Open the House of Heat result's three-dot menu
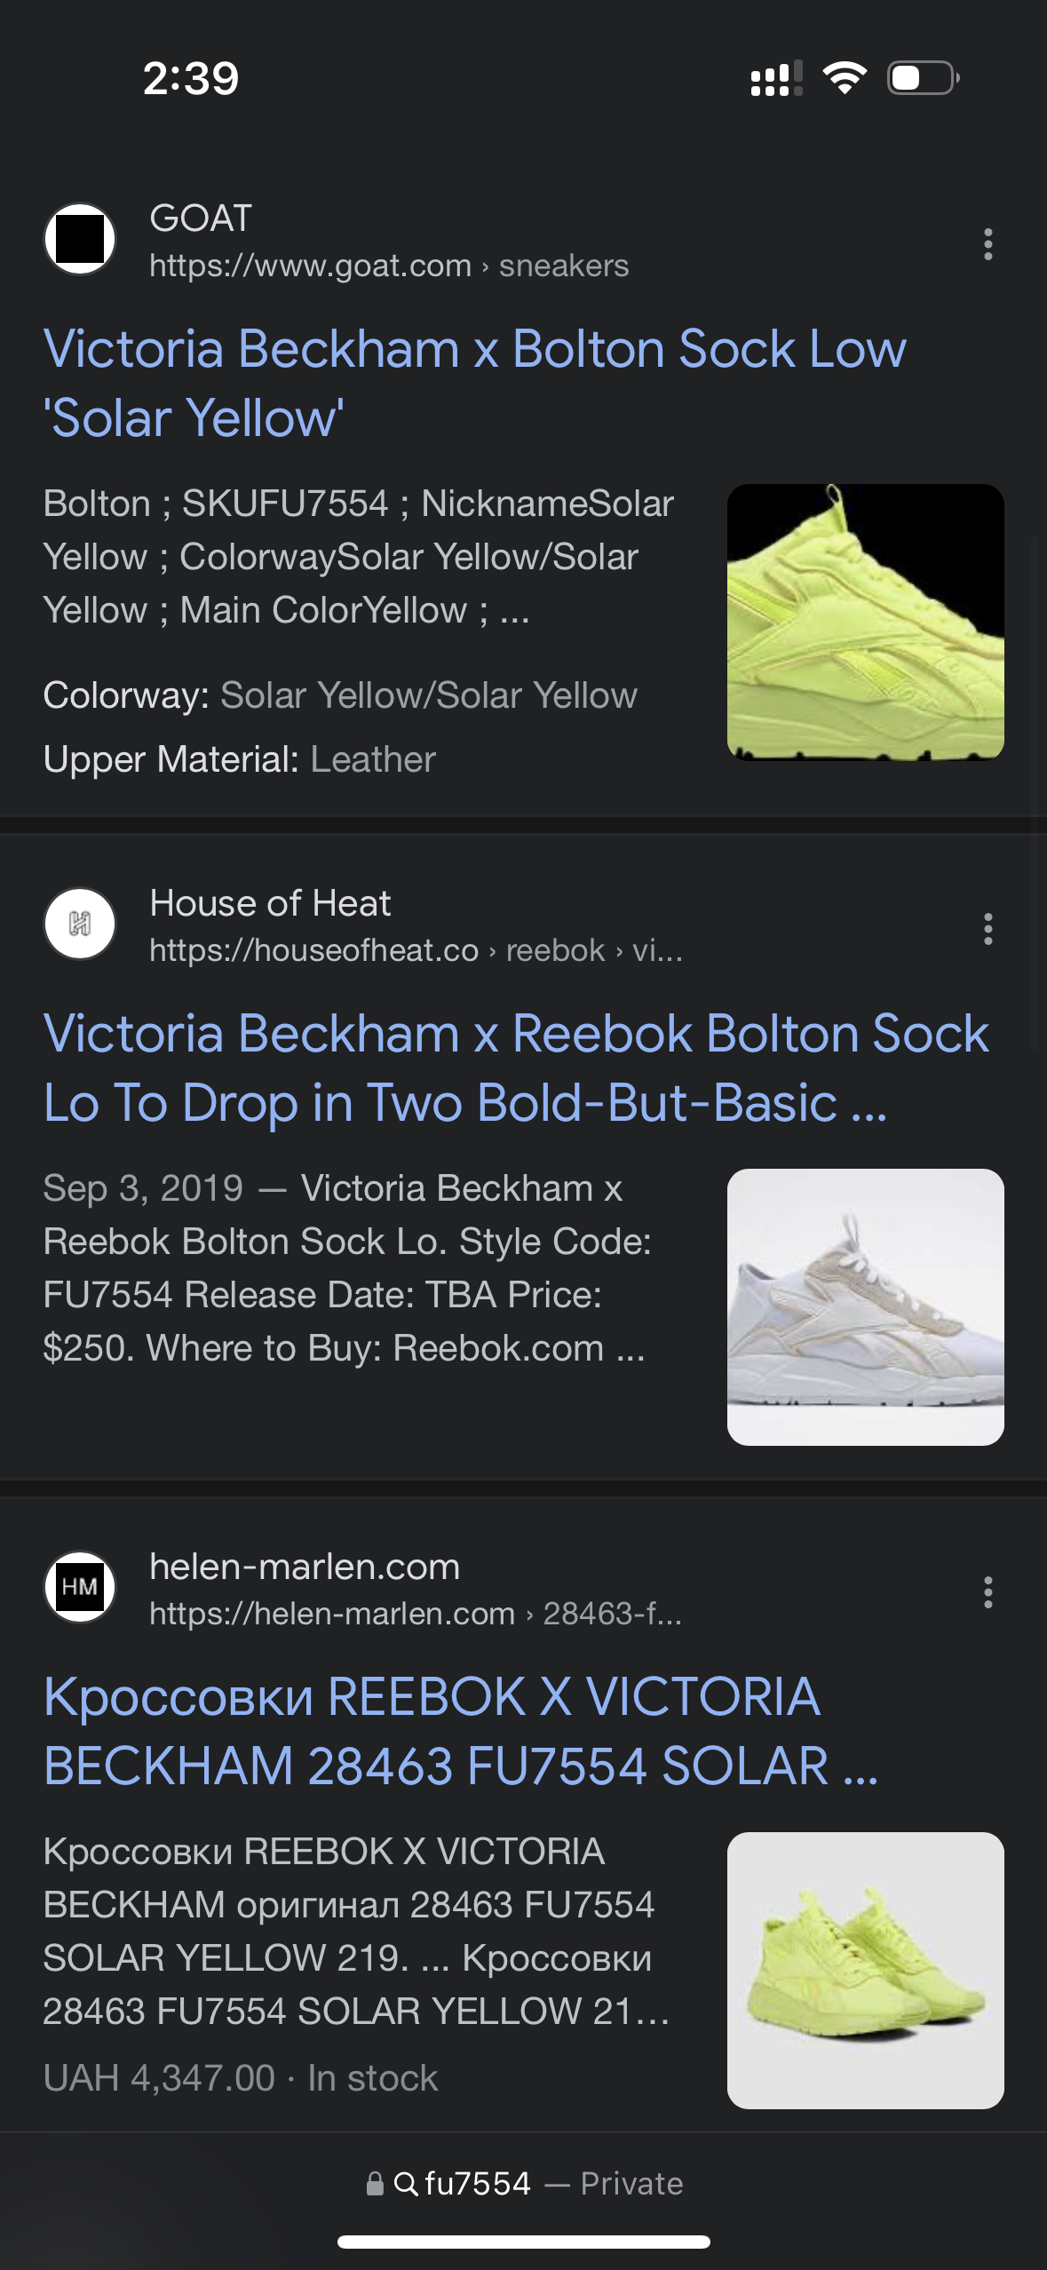The height and width of the screenshot is (2270, 1047). click(988, 929)
